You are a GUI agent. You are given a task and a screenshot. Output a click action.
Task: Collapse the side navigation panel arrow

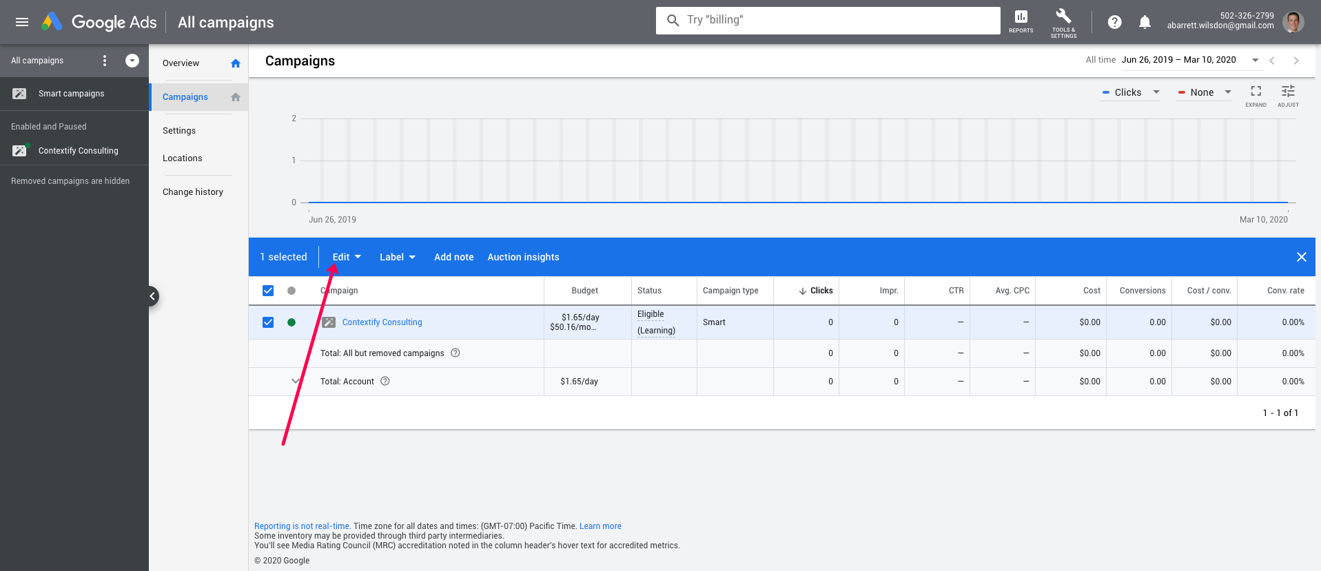pos(152,296)
